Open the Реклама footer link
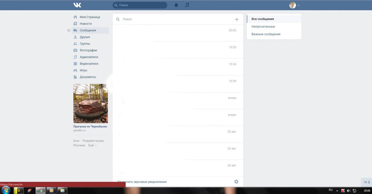The height and width of the screenshot is (194, 372). click(79, 145)
